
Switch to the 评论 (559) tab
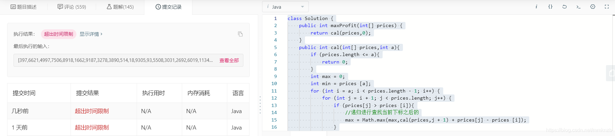point(72,7)
